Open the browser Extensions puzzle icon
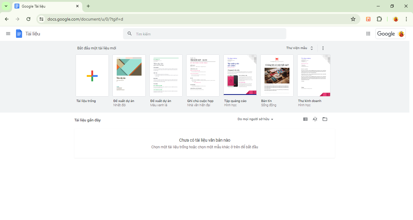The width and height of the screenshot is (413, 220). 379,19
